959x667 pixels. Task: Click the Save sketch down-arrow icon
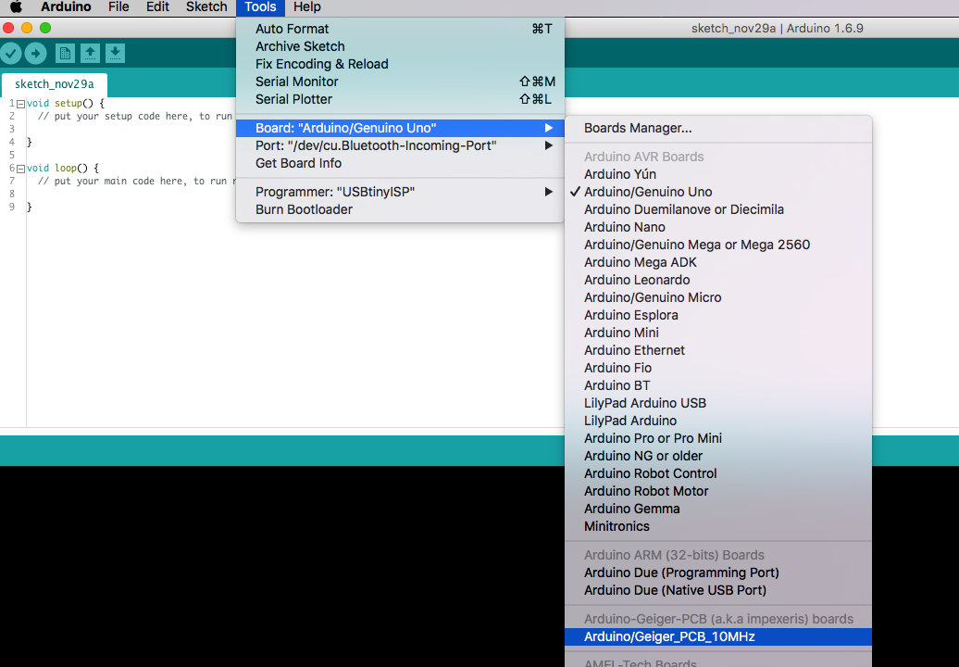point(115,53)
